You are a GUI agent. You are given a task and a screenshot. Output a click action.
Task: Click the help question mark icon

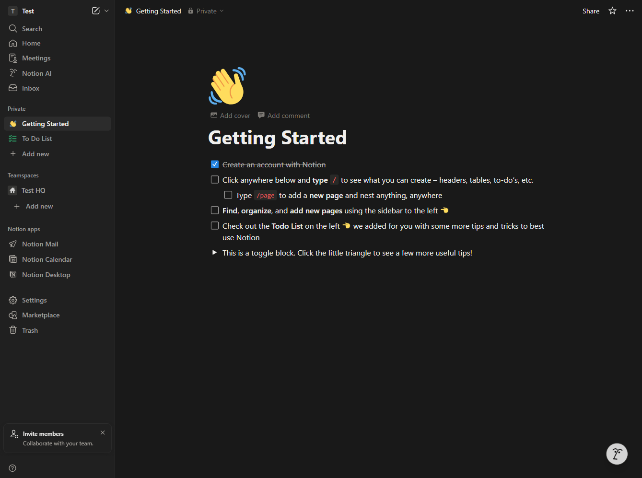pos(12,468)
